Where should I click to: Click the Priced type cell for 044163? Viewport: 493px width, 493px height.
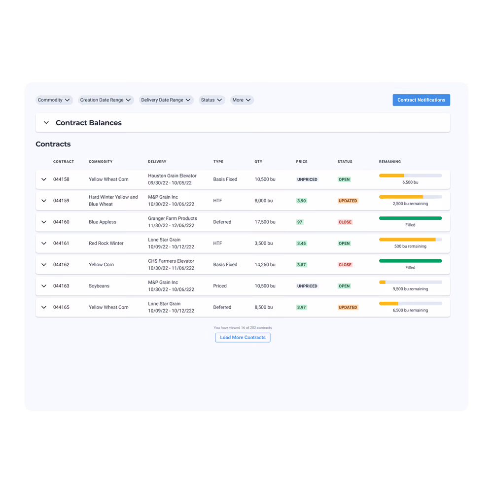pos(220,286)
